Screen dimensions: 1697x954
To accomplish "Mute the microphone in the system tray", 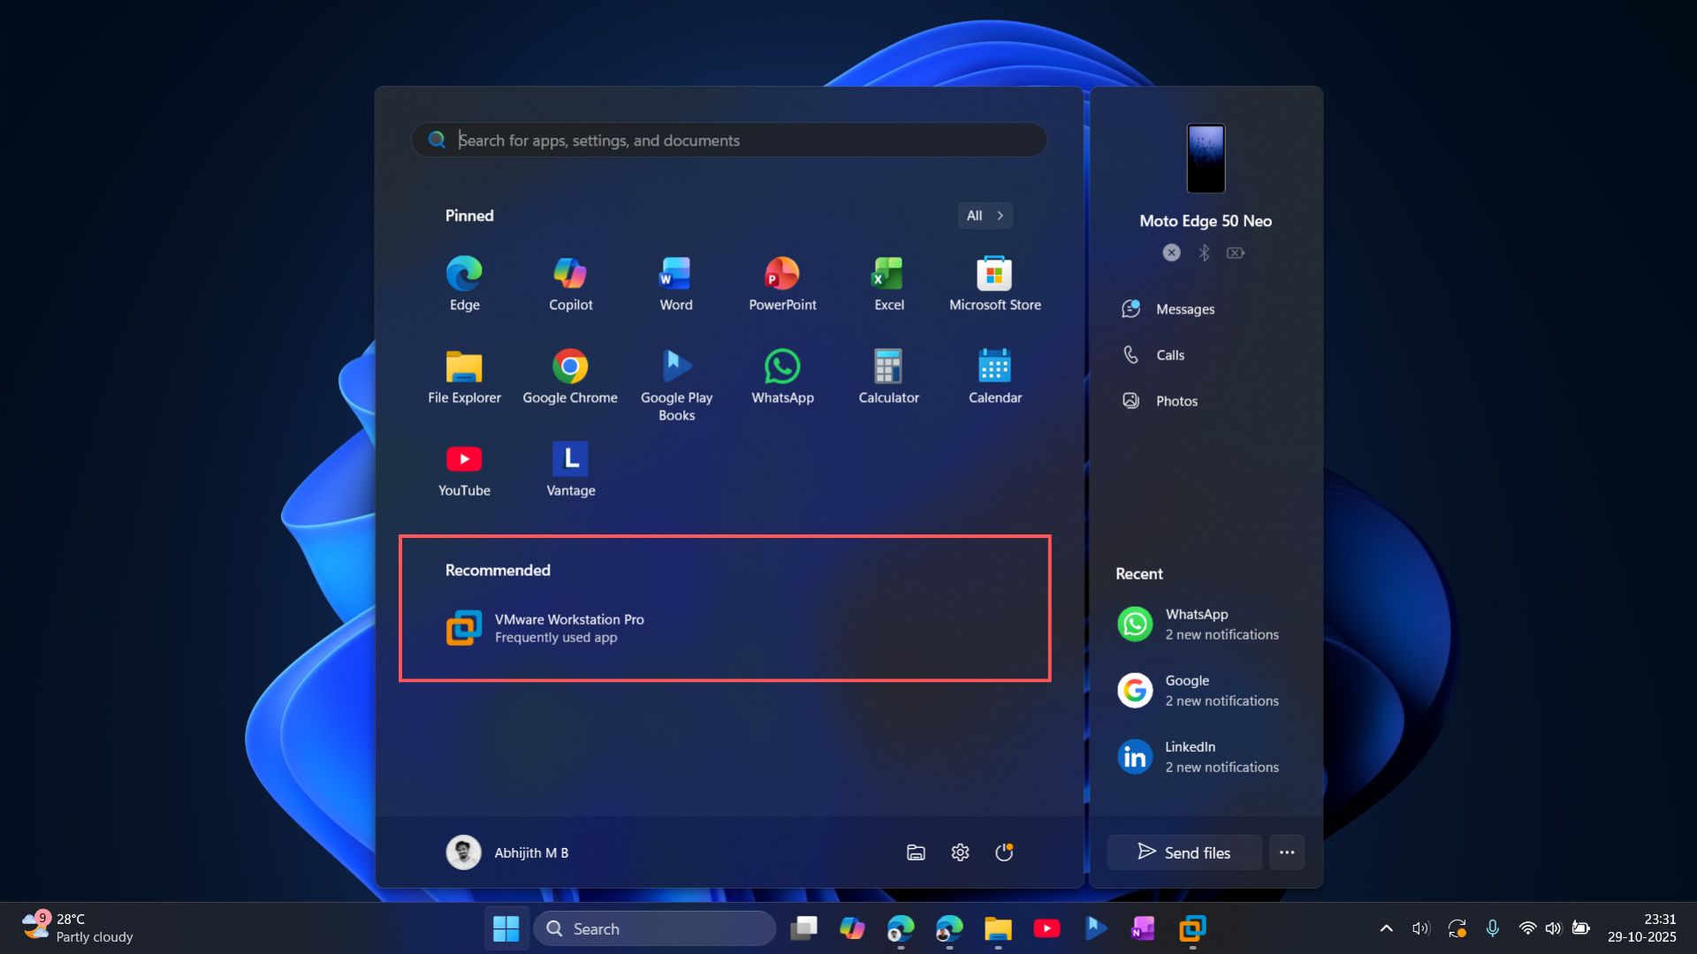I will pyautogui.click(x=1493, y=928).
